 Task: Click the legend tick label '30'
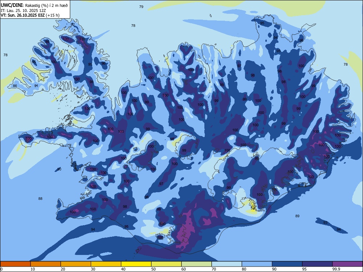tap(93, 269)
